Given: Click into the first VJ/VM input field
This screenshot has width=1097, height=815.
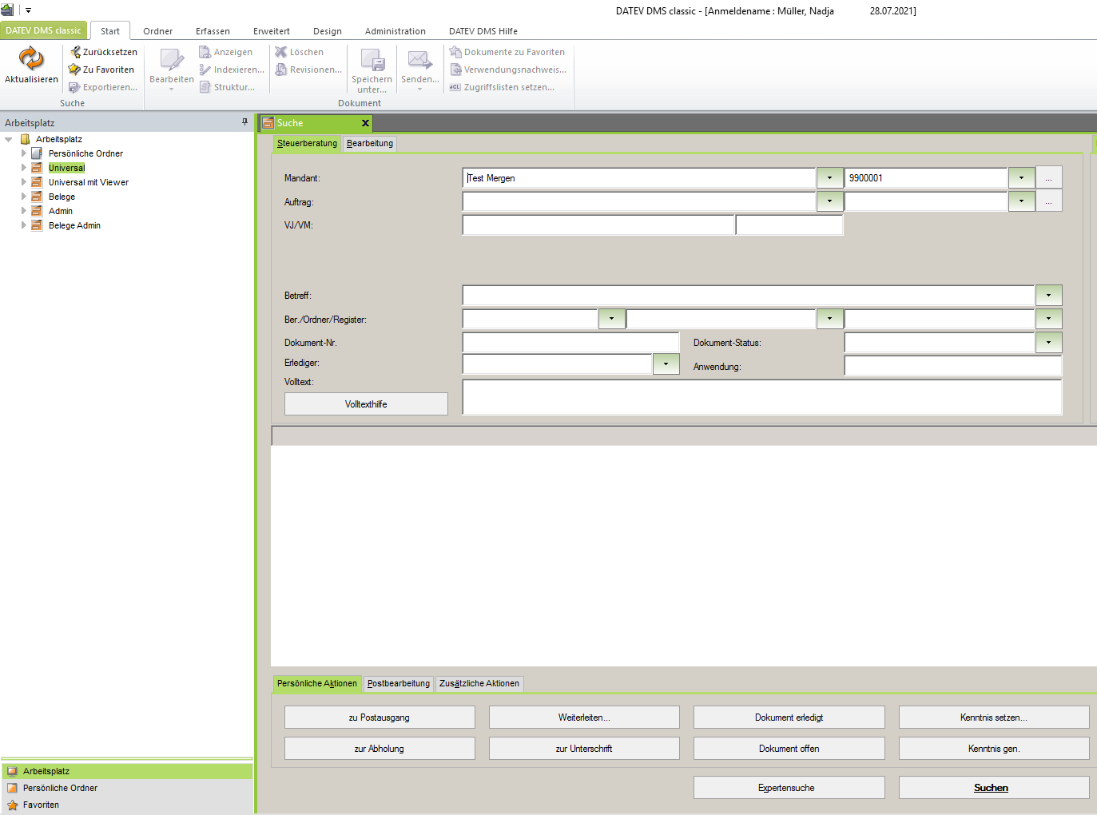Looking at the screenshot, I should pos(598,225).
